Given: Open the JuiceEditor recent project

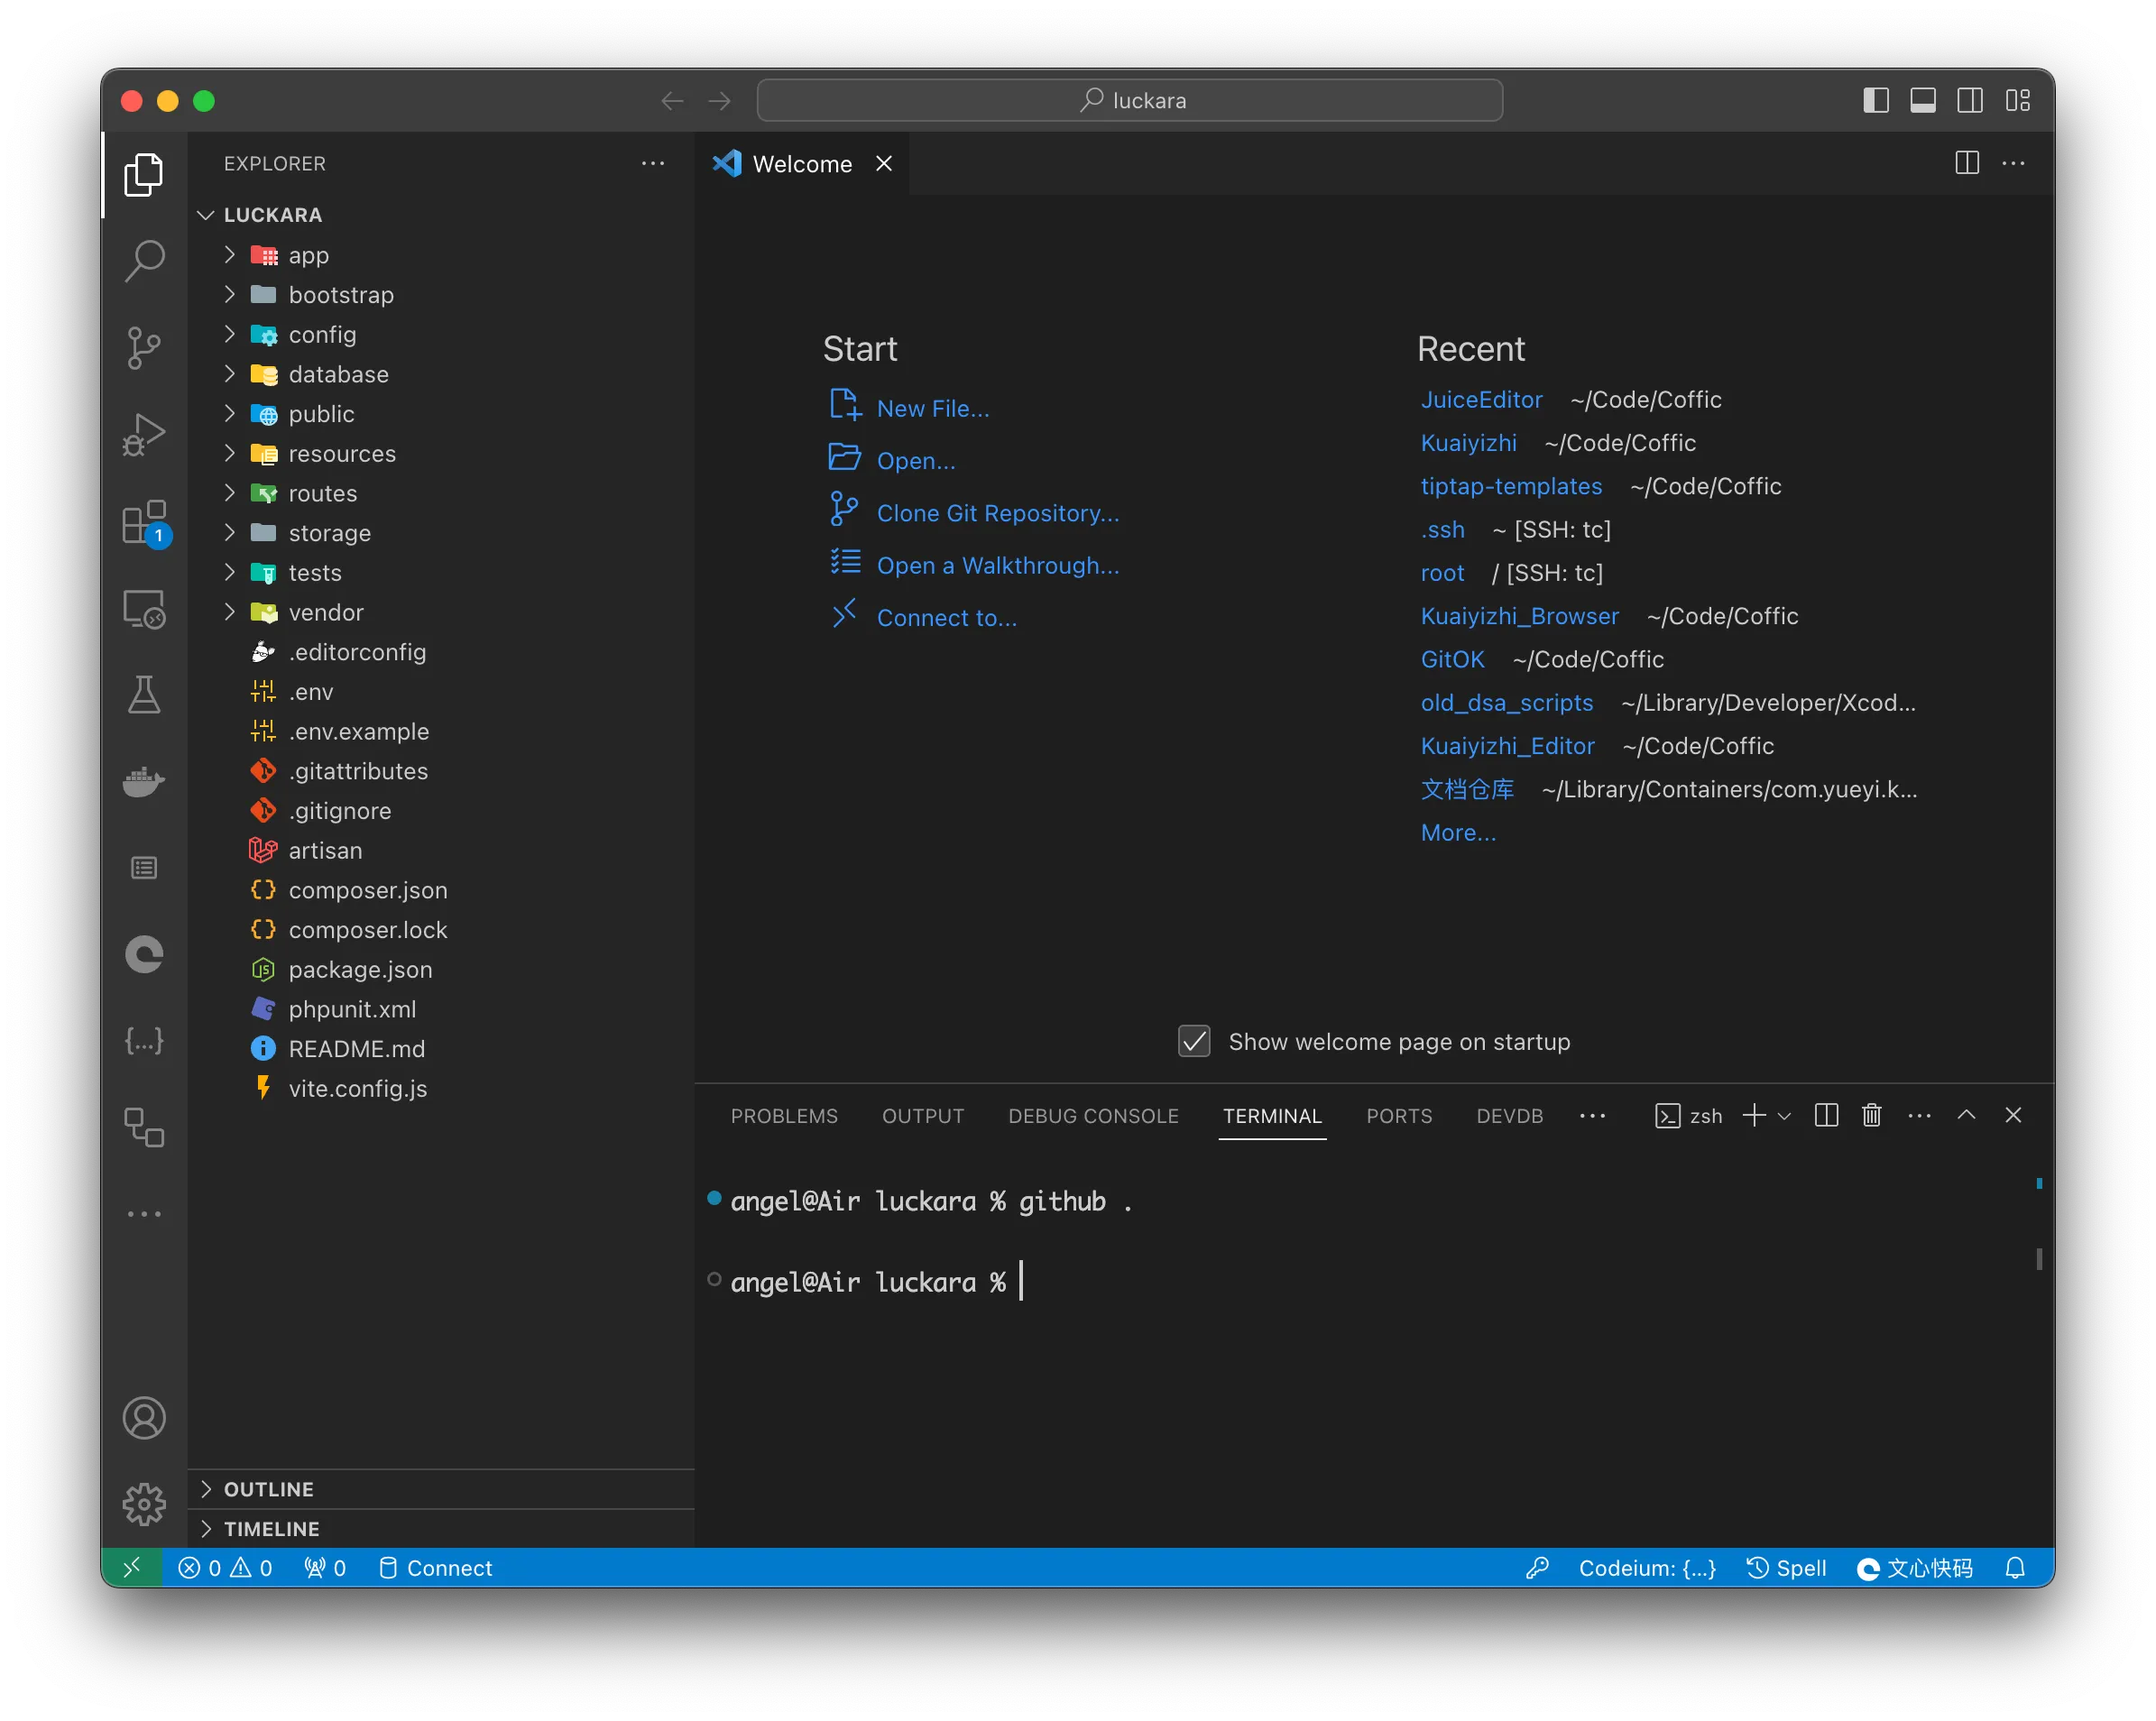Looking at the screenshot, I should click(x=1481, y=400).
